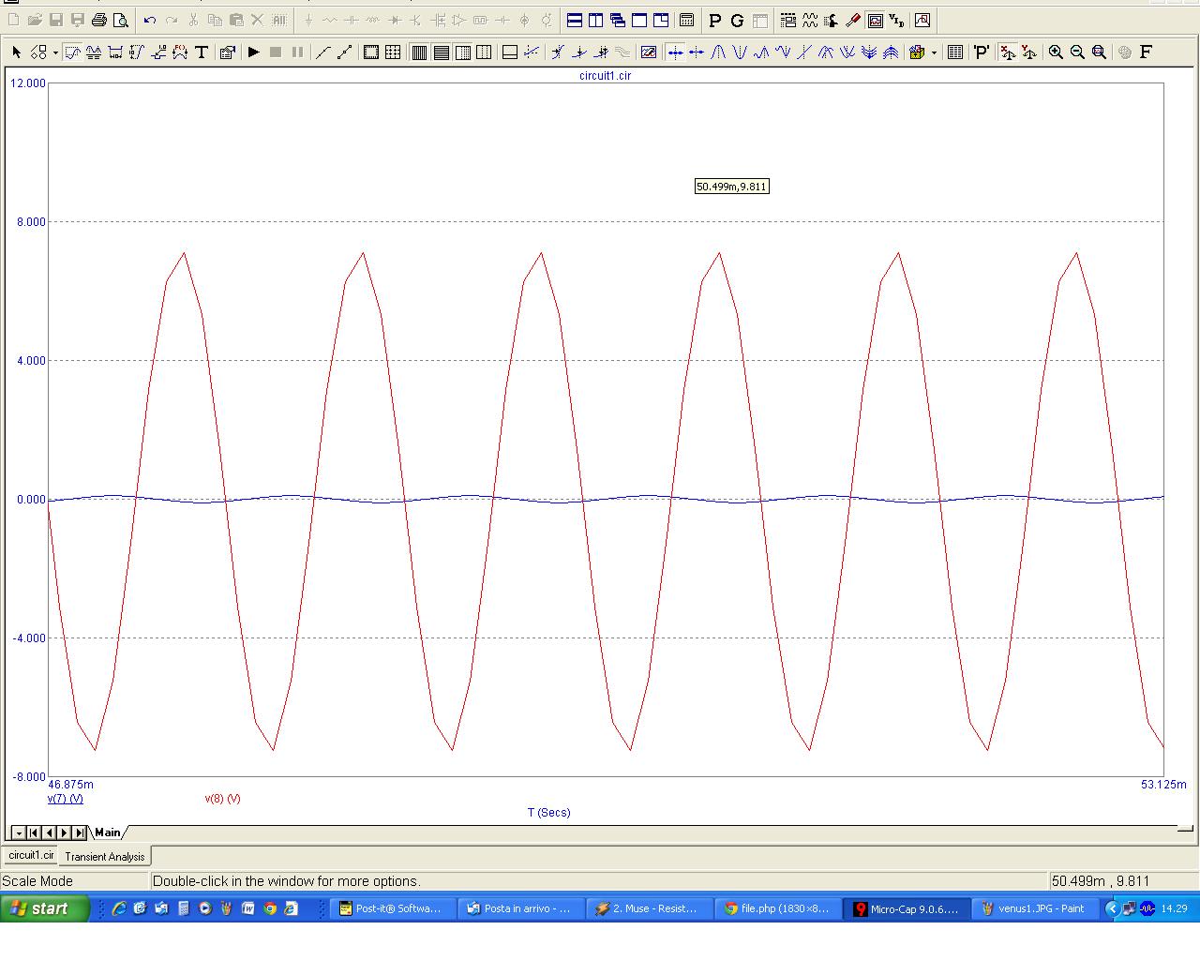Open the numeric output table icon
This screenshot has width=1200, height=960.
[955, 52]
